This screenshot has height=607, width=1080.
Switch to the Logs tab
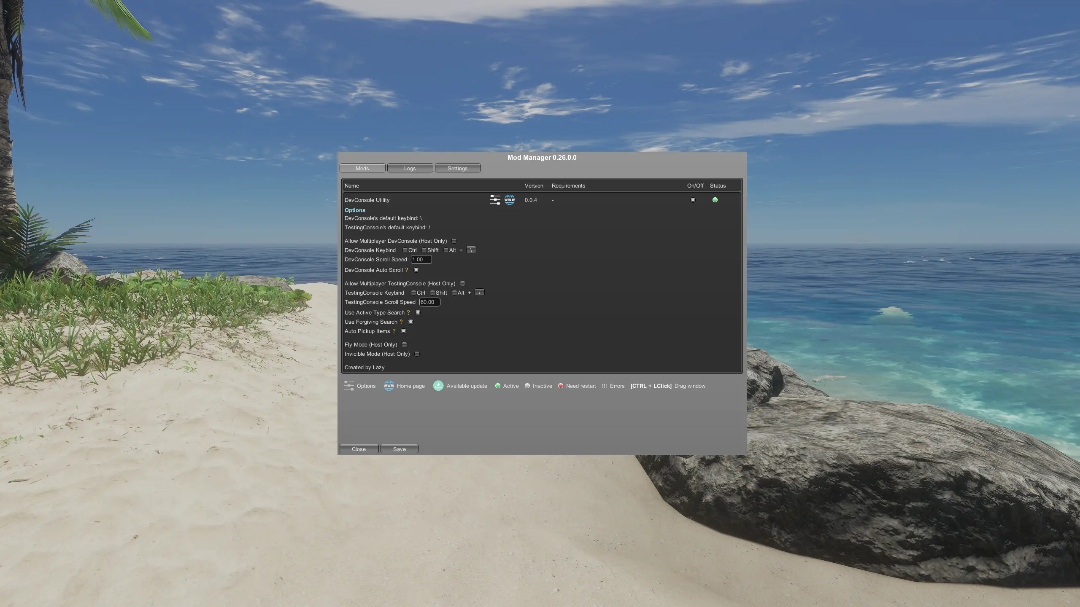[x=410, y=168]
